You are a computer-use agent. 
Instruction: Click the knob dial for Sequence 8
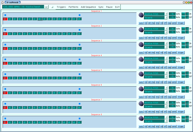click(141, 118)
